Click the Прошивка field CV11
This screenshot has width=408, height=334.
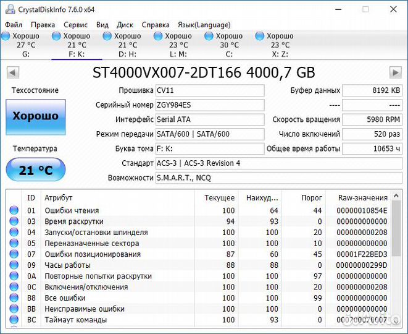pyautogui.click(x=210, y=90)
